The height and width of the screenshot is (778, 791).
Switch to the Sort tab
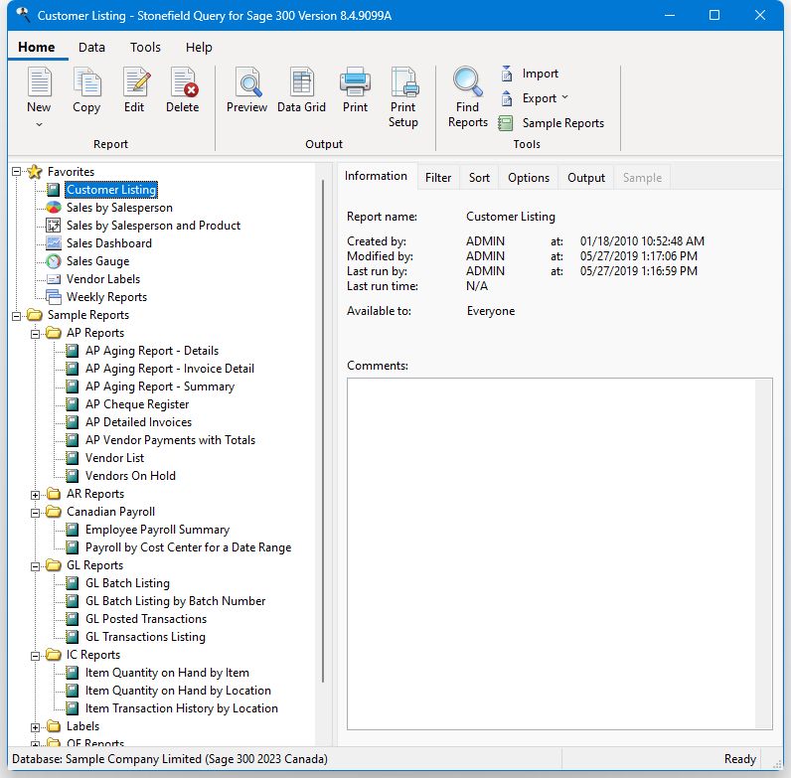coord(479,178)
